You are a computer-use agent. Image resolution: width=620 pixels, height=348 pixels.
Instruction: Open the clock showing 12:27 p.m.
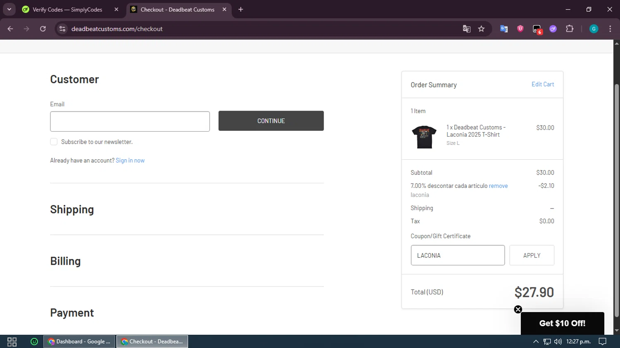coord(578,341)
